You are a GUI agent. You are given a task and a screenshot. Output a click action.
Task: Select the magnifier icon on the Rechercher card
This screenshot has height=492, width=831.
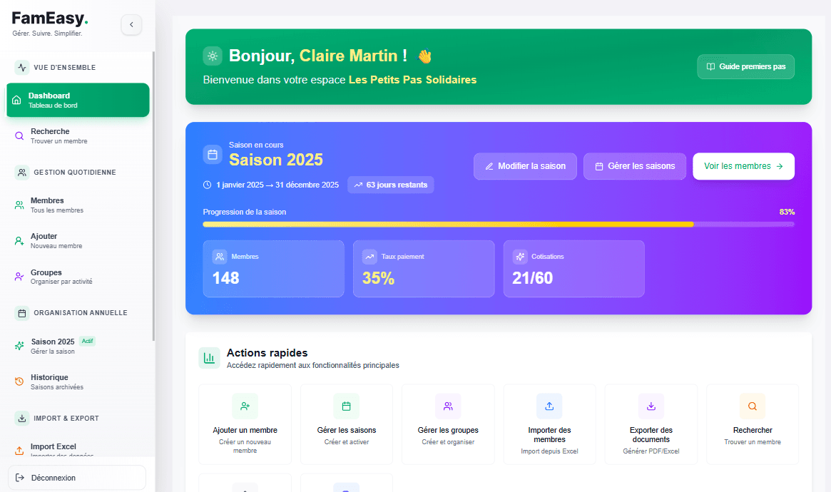click(753, 406)
